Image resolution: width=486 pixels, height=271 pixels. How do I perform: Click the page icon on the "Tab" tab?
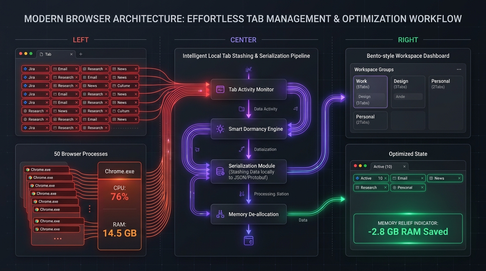tap(42, 54)
